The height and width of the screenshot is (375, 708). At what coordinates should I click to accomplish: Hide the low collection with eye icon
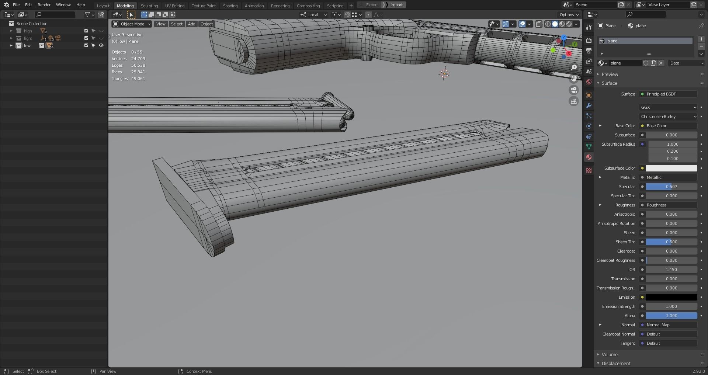pos(101,46)
